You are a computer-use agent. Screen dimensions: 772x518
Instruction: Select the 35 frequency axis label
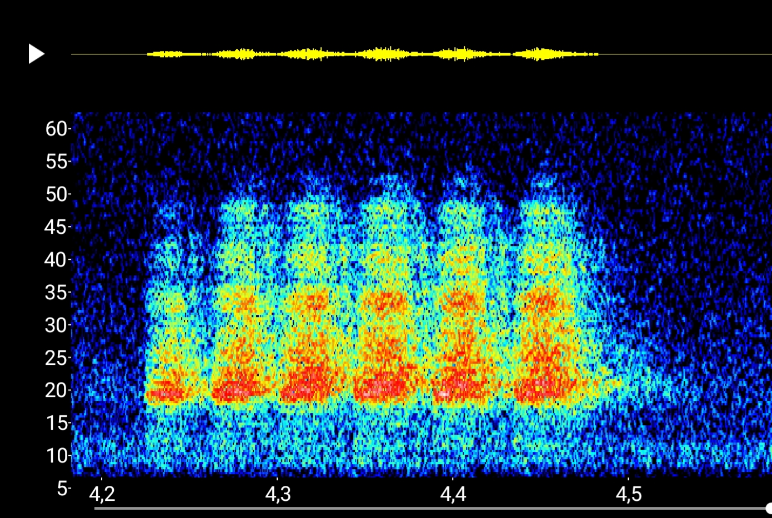[x=56, y=293]
